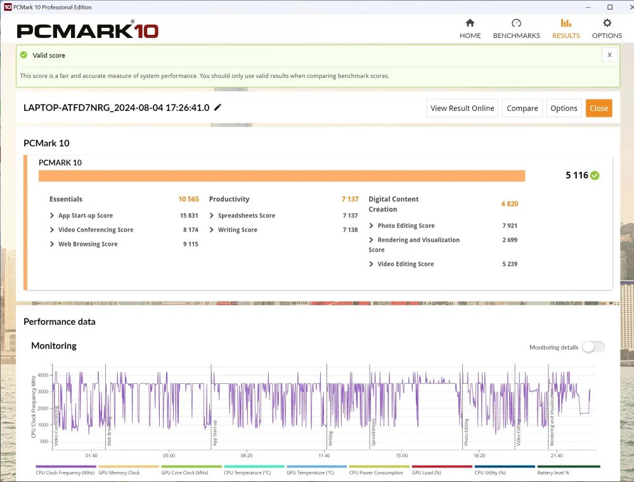The height and width of the screenshot is (482, 634).
Task: Click the Performance data heading
Action: coord(60,322)
